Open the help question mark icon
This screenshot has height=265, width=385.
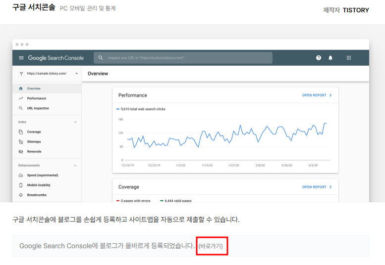pos(319,58)
